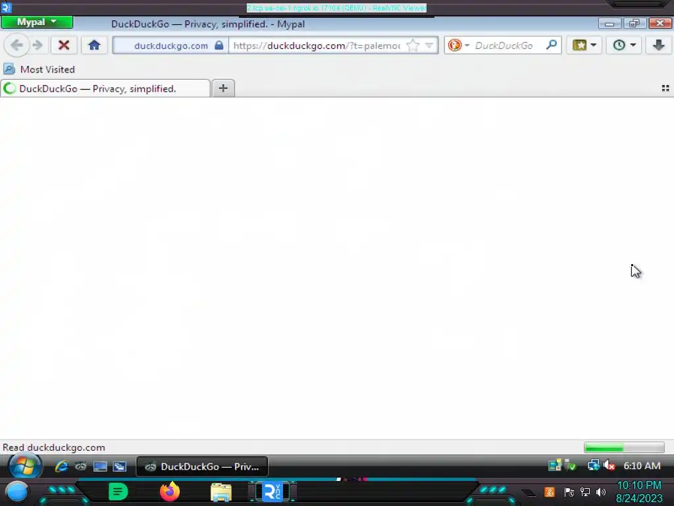Stop loading with the red X button
674x506 pixels.
pyautogui.click(x=64, y=45)
